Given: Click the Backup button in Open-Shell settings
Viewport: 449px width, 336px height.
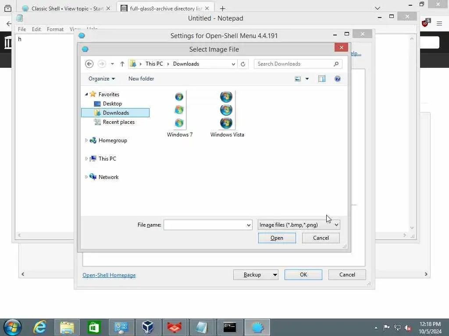Looking at the screenshot, I should (x=252, y=275).
